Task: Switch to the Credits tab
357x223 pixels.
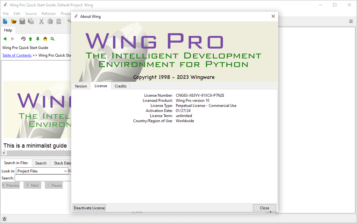Action: click(x=120, y=86)
